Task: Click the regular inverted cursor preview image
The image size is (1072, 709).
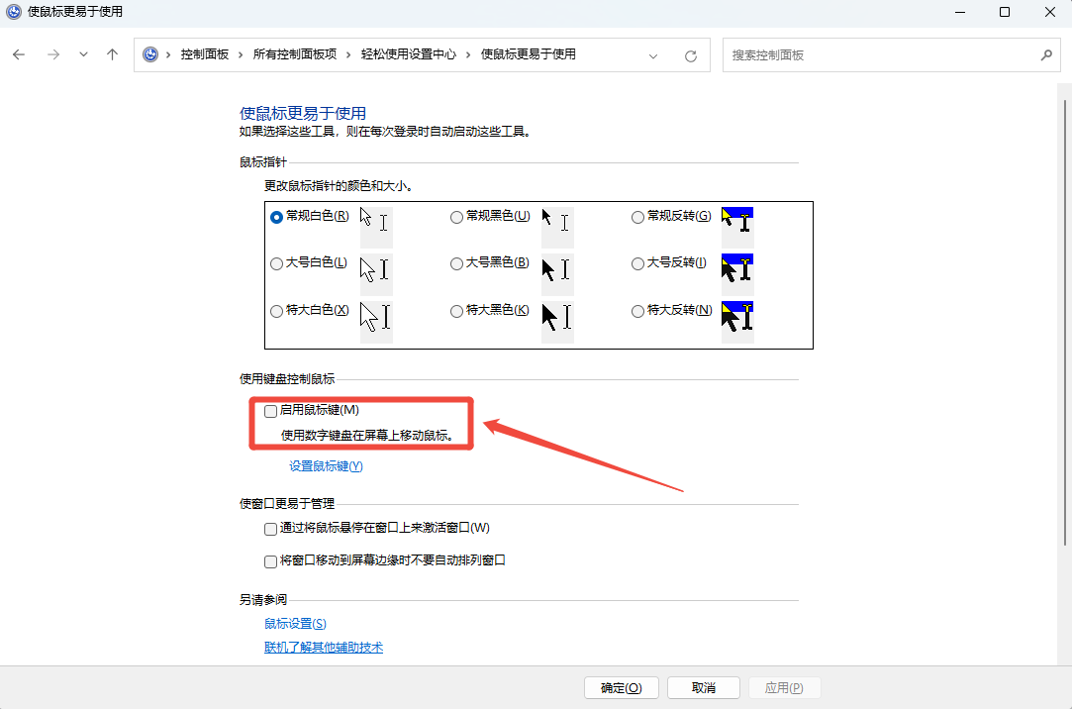Action: click(x=737, y=227)
